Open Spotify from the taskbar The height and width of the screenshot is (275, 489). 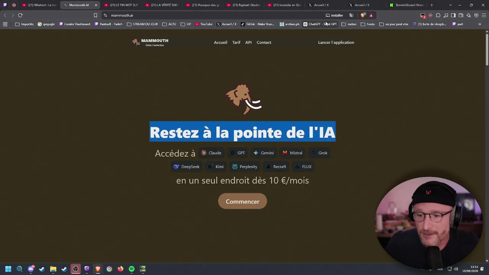coord(131,269)
